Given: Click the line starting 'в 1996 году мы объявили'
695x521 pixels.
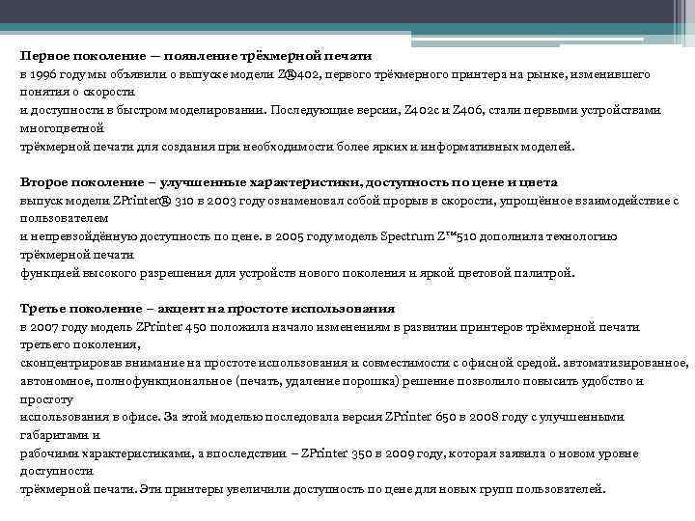Looking at the screenshot, I should (x=335, y=74).
